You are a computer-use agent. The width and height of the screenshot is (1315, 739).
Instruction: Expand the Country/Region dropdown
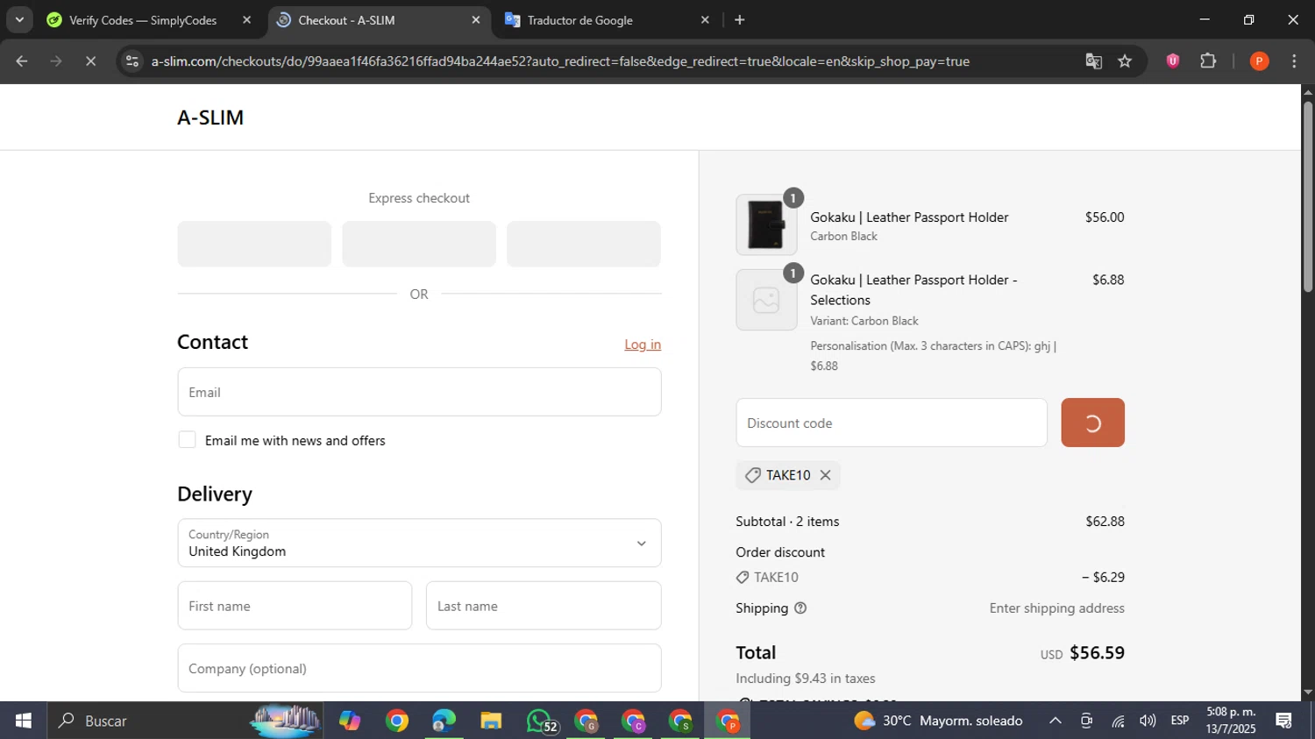(419, 543)
